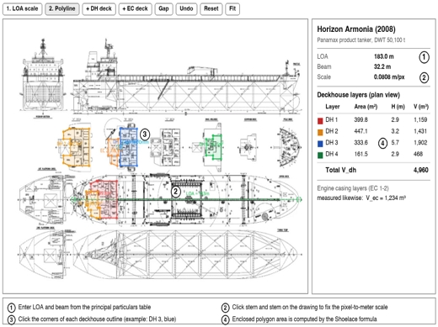Image resolution: width=438 pixels, height=327 pixels.
Task: Click the green LOA measurement line label
Action: pos(198,193)
